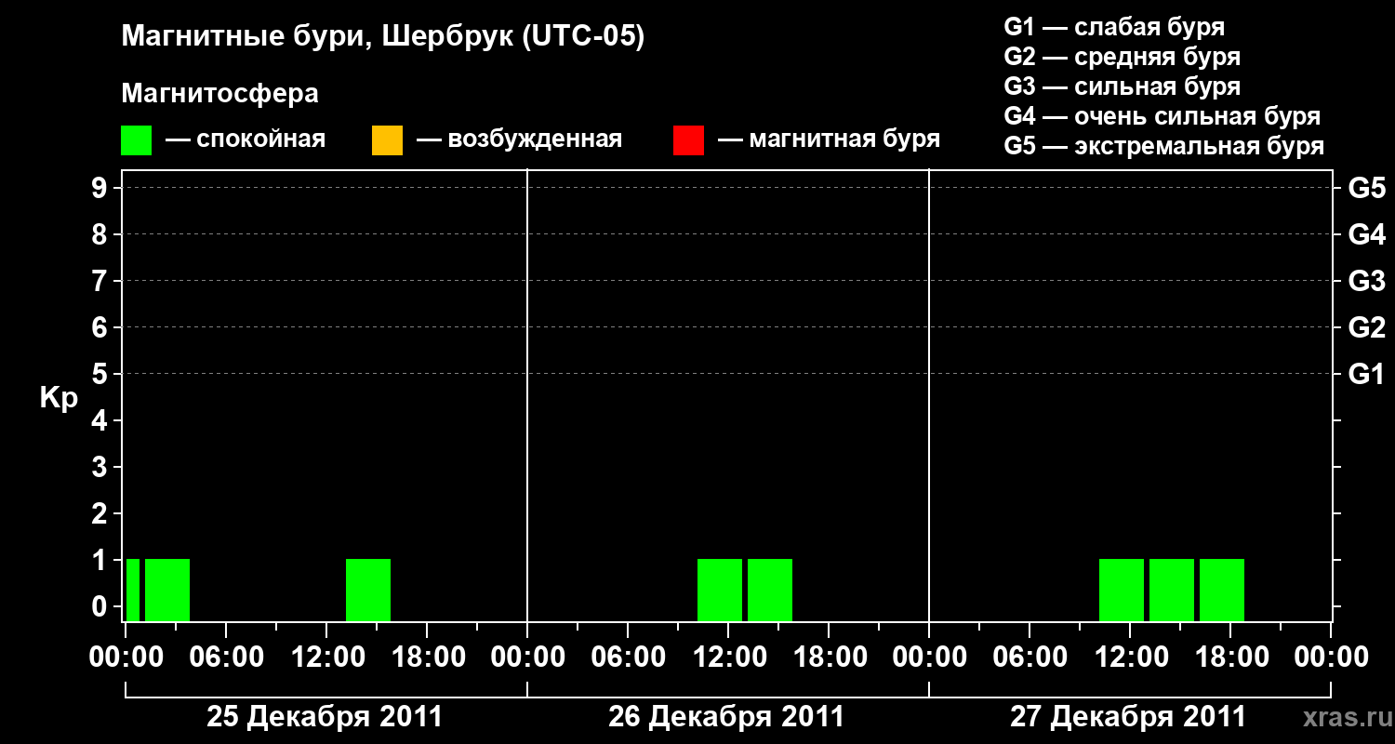Click the 06:00 time label for December 25
The height and width of the screenshot is (744, 1395).
(x=226, y=657)
